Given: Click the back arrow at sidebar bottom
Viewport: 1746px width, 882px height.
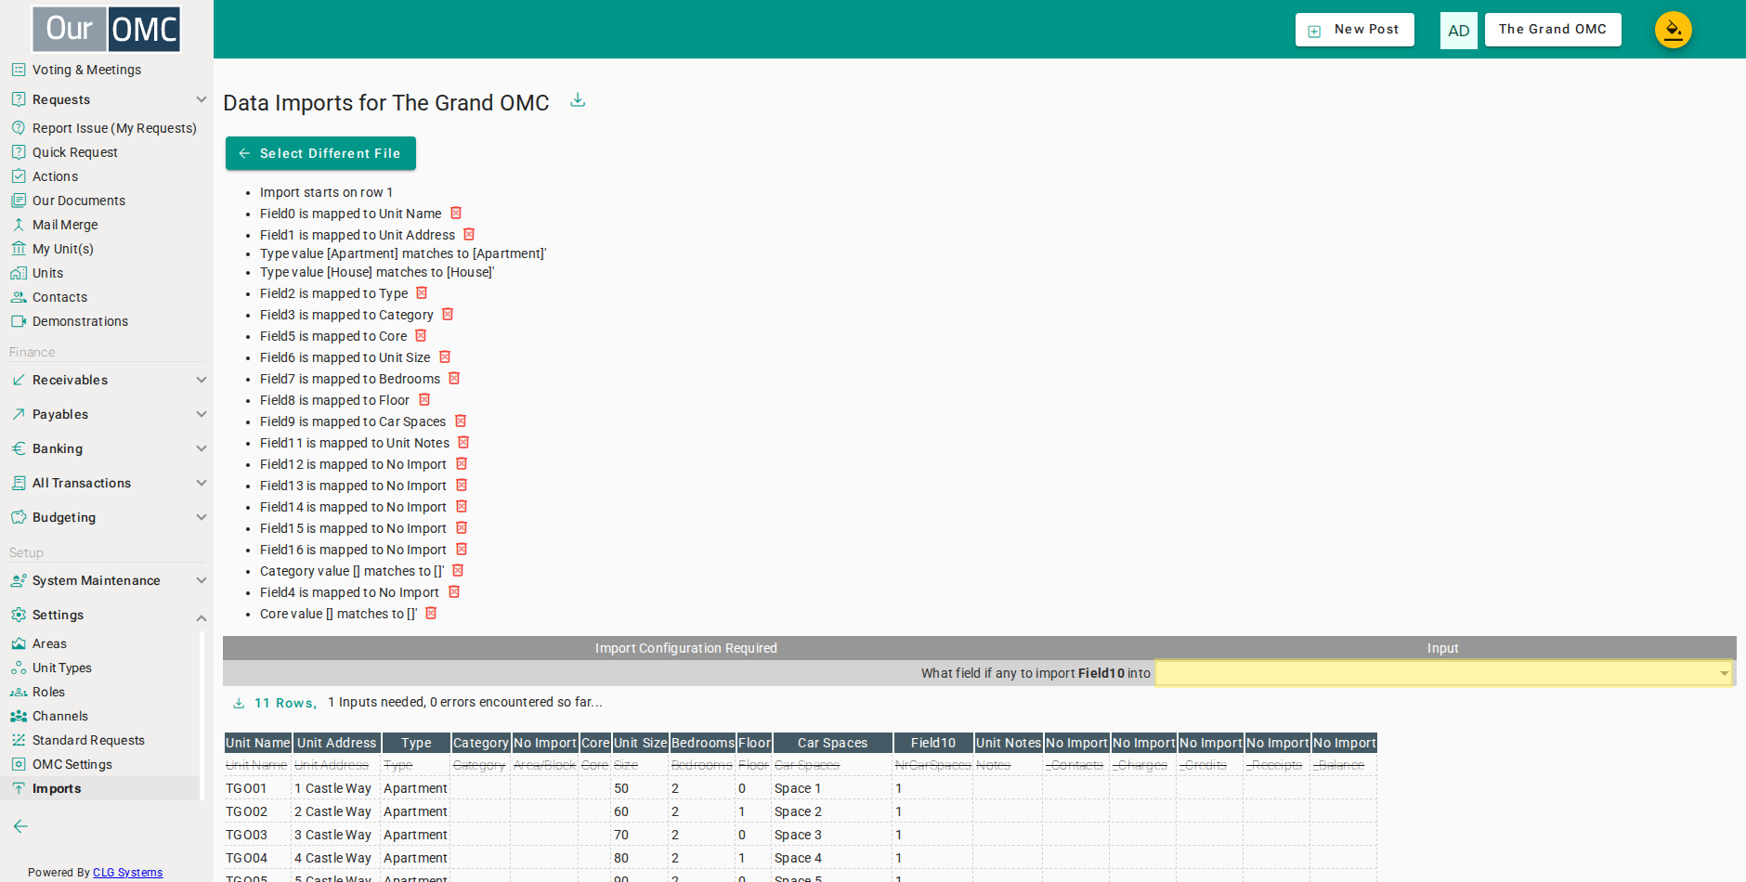Looking at the screenshot, I should pyautogui.click(x=20, y=826).
